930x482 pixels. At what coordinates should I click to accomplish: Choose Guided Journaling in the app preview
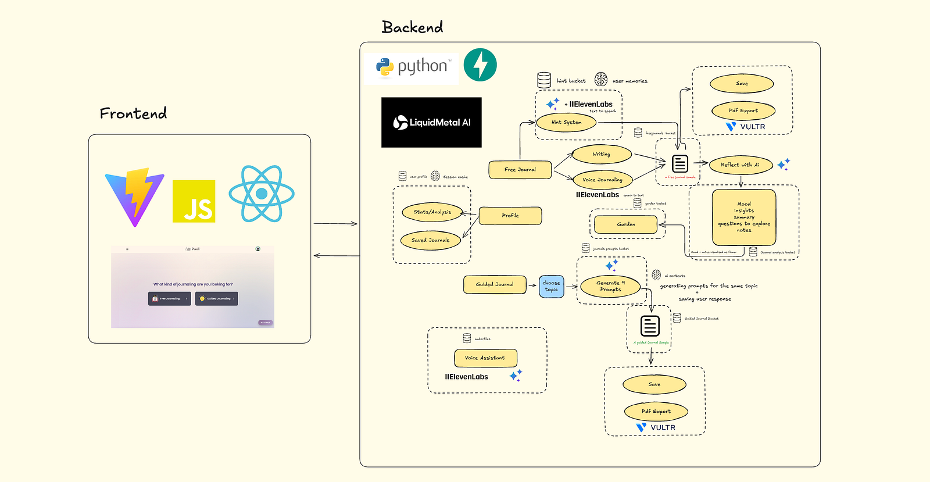coord(217,298)
